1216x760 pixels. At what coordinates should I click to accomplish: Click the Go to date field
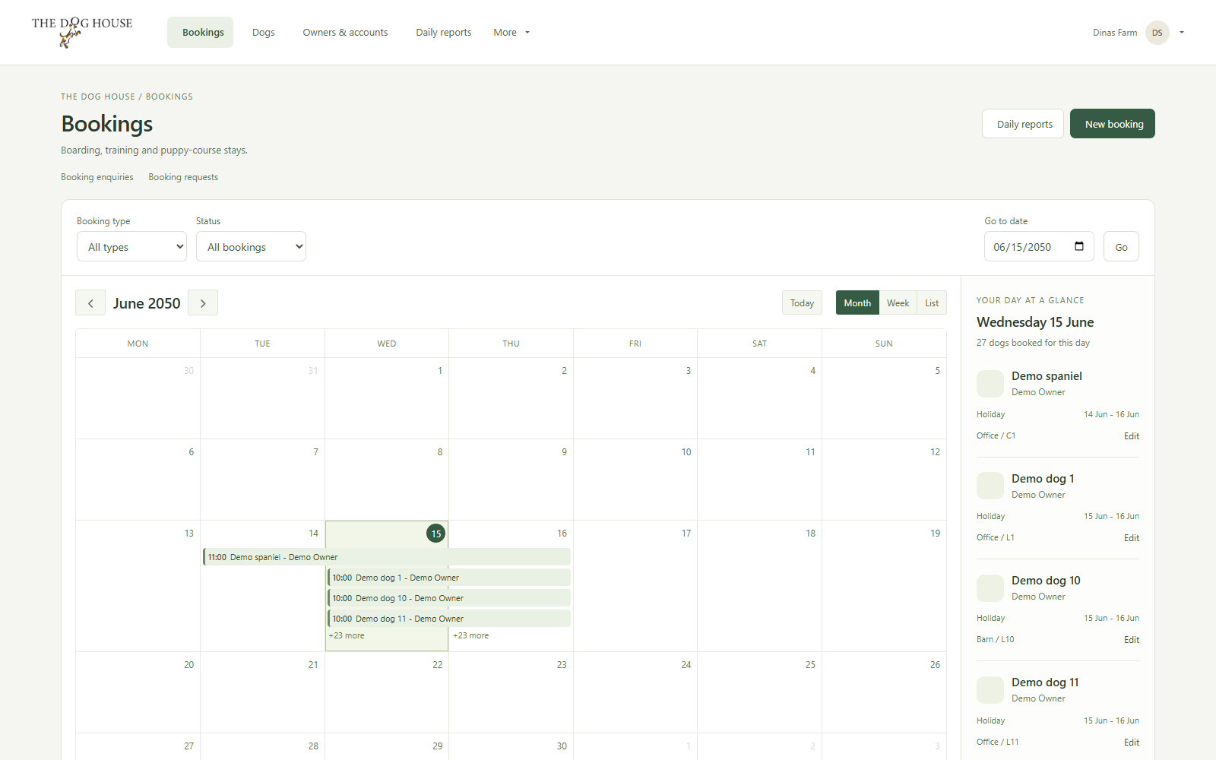(1039, 246)
